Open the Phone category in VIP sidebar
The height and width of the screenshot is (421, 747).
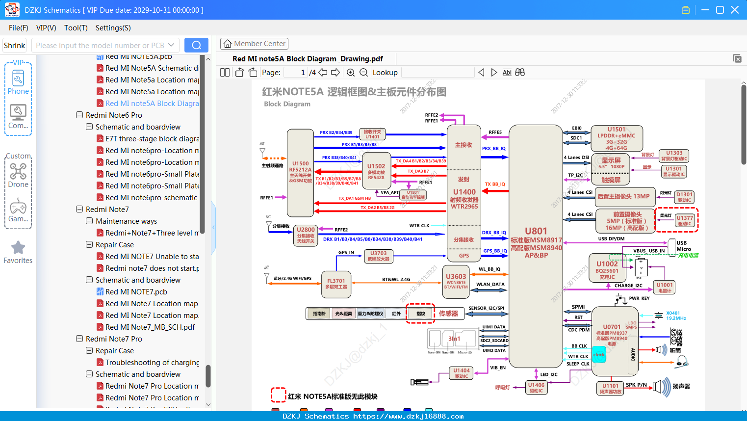[x=18, y=82]
